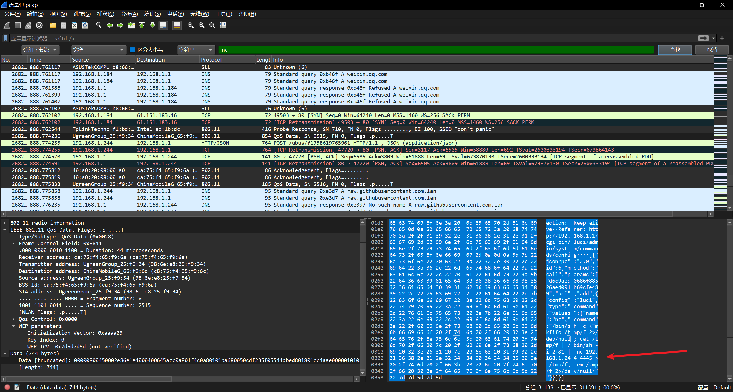Open the 分组字节流 search-in dropdown
Image resolution: width=733 pixels, height=392 pixels.
tap(40, 50)
